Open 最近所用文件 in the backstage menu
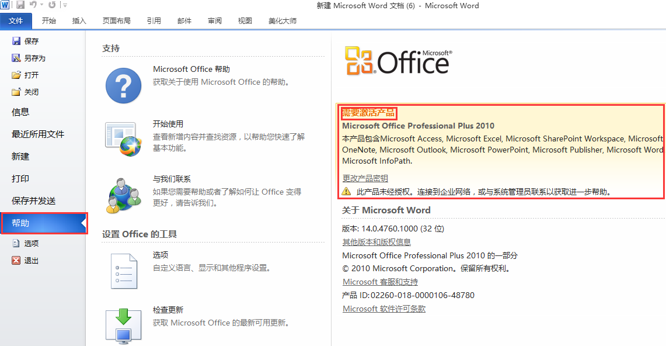The height and width of the screenshot is (346, 666). 38,134
